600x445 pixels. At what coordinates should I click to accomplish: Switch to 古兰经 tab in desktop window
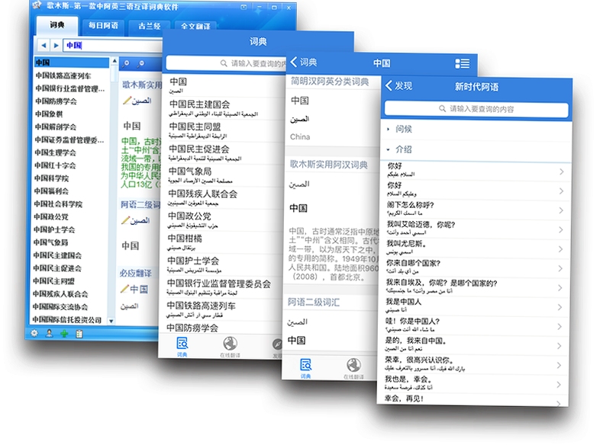149,26
